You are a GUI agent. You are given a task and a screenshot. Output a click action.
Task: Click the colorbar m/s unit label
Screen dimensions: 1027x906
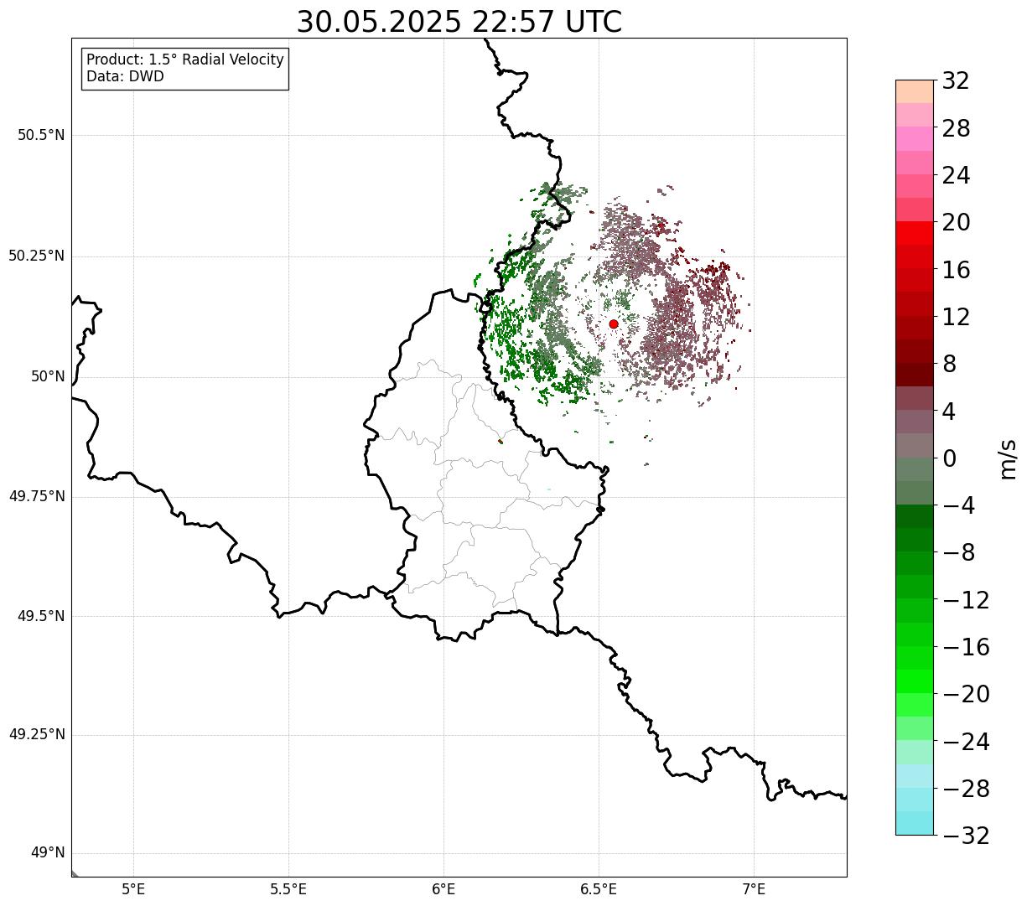pyautogui.click(x=1008, y=458)
